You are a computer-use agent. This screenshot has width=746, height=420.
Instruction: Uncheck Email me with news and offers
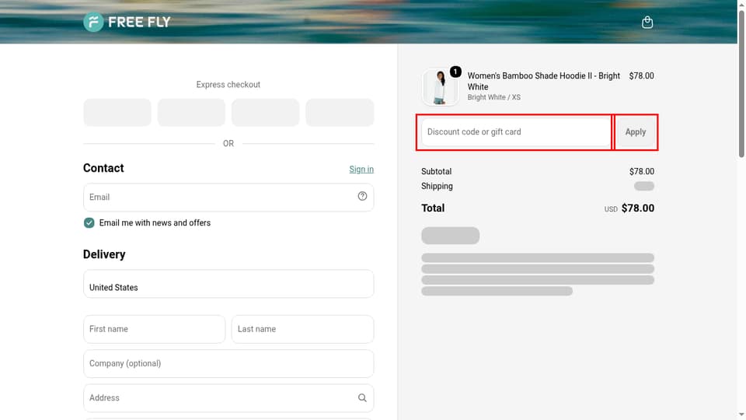pos(89,223)
